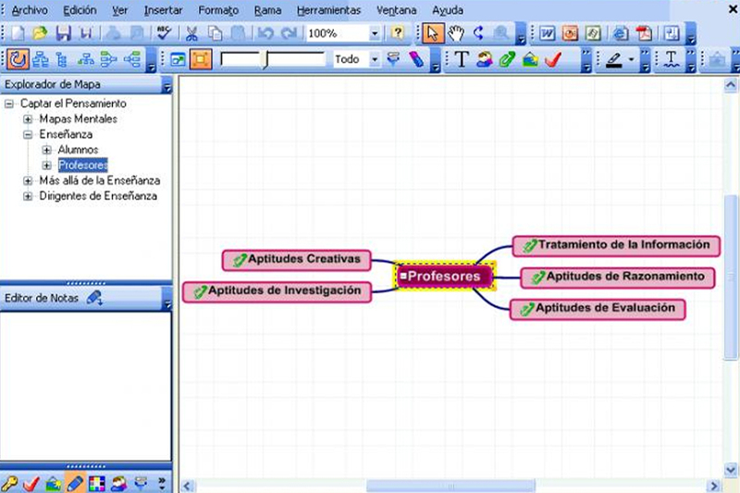Switch to the vertical outline layout
This screenshot has width=740, height=493.
(62, 59)
